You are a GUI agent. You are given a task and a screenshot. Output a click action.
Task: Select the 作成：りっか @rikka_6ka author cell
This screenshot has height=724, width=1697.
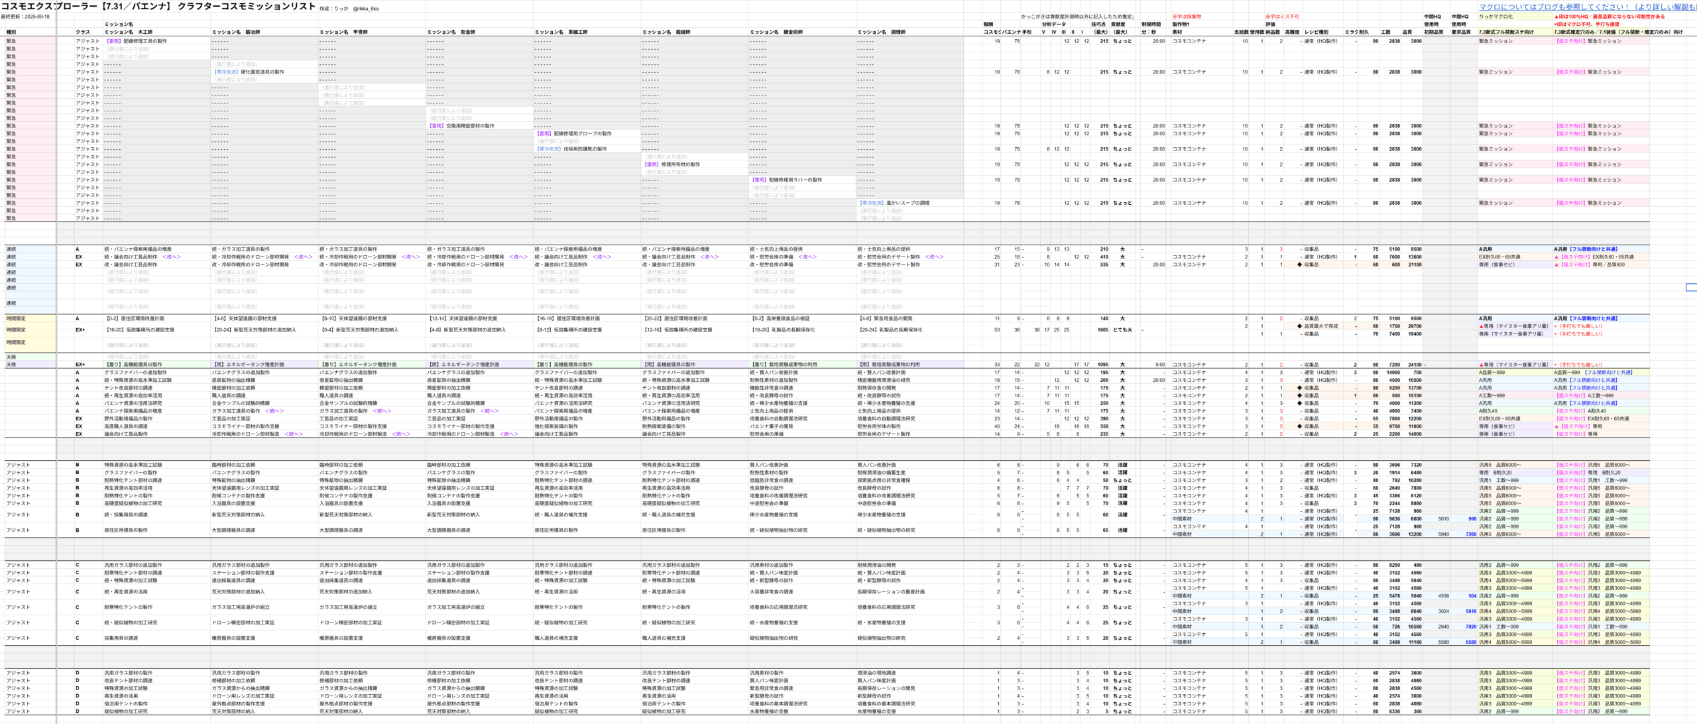(x=349, y=9)
